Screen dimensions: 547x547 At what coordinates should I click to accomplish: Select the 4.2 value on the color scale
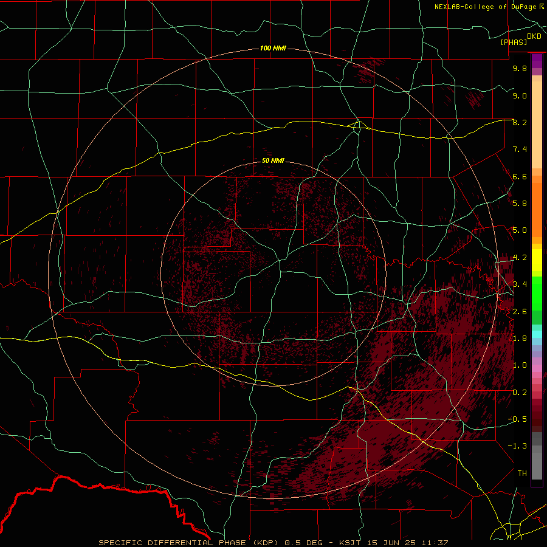point(520,258)
